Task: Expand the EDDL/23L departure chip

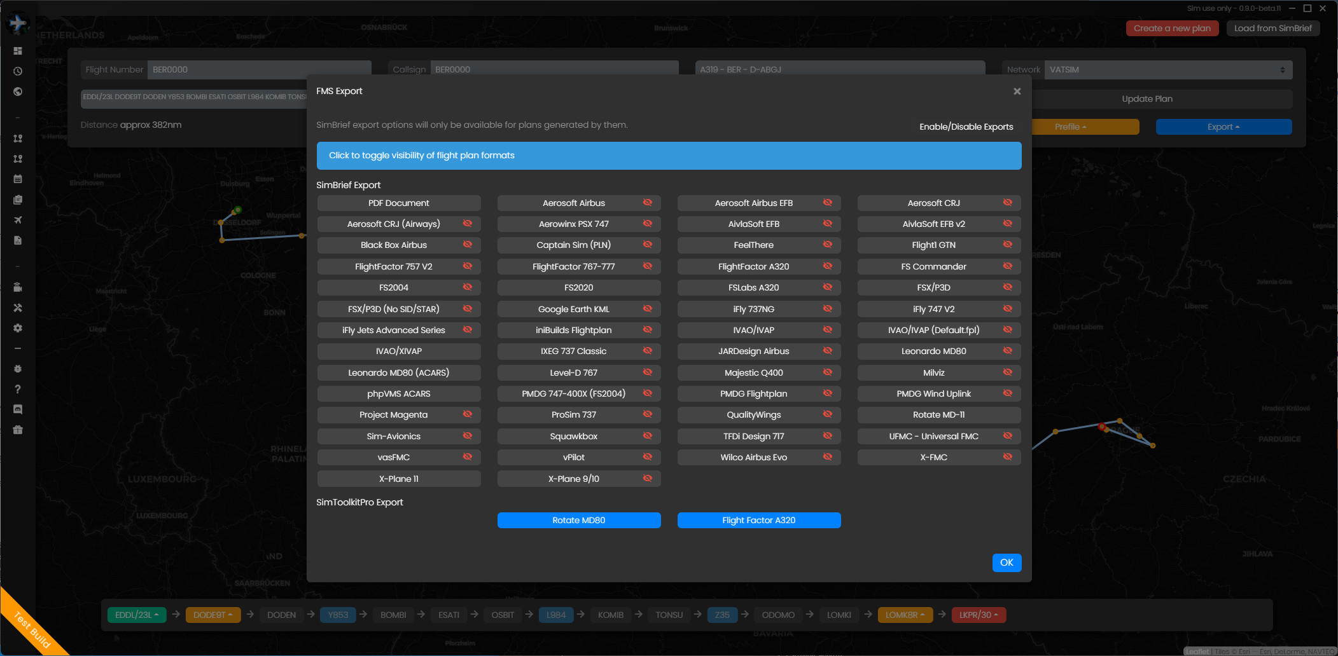Action: pos(137,615)
